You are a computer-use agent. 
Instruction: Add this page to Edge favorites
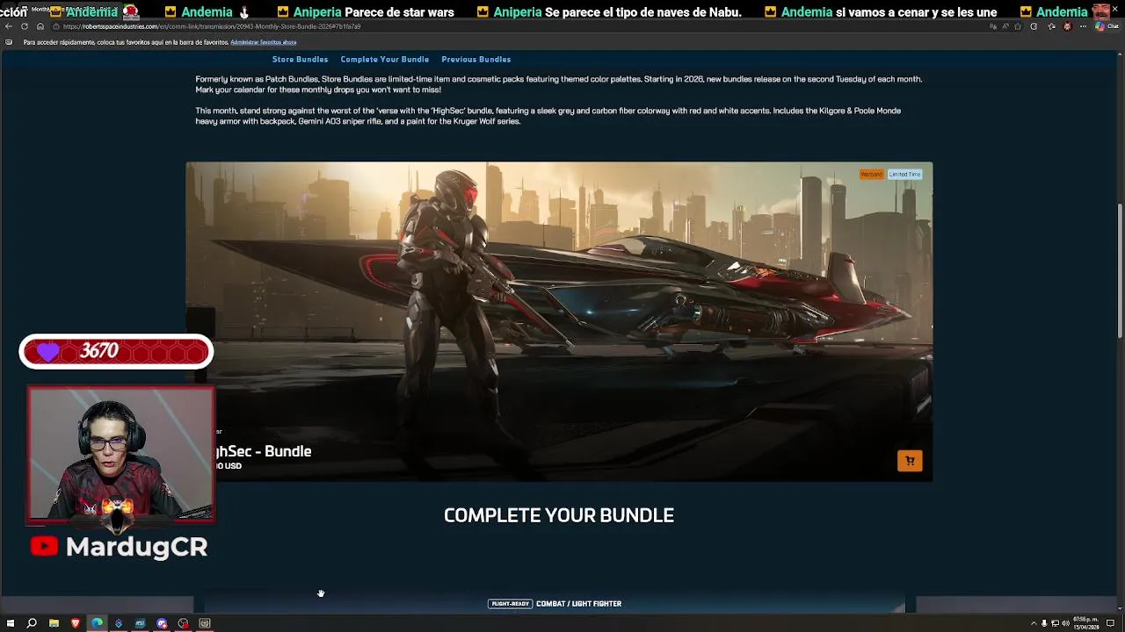[x=1018, y=26]
